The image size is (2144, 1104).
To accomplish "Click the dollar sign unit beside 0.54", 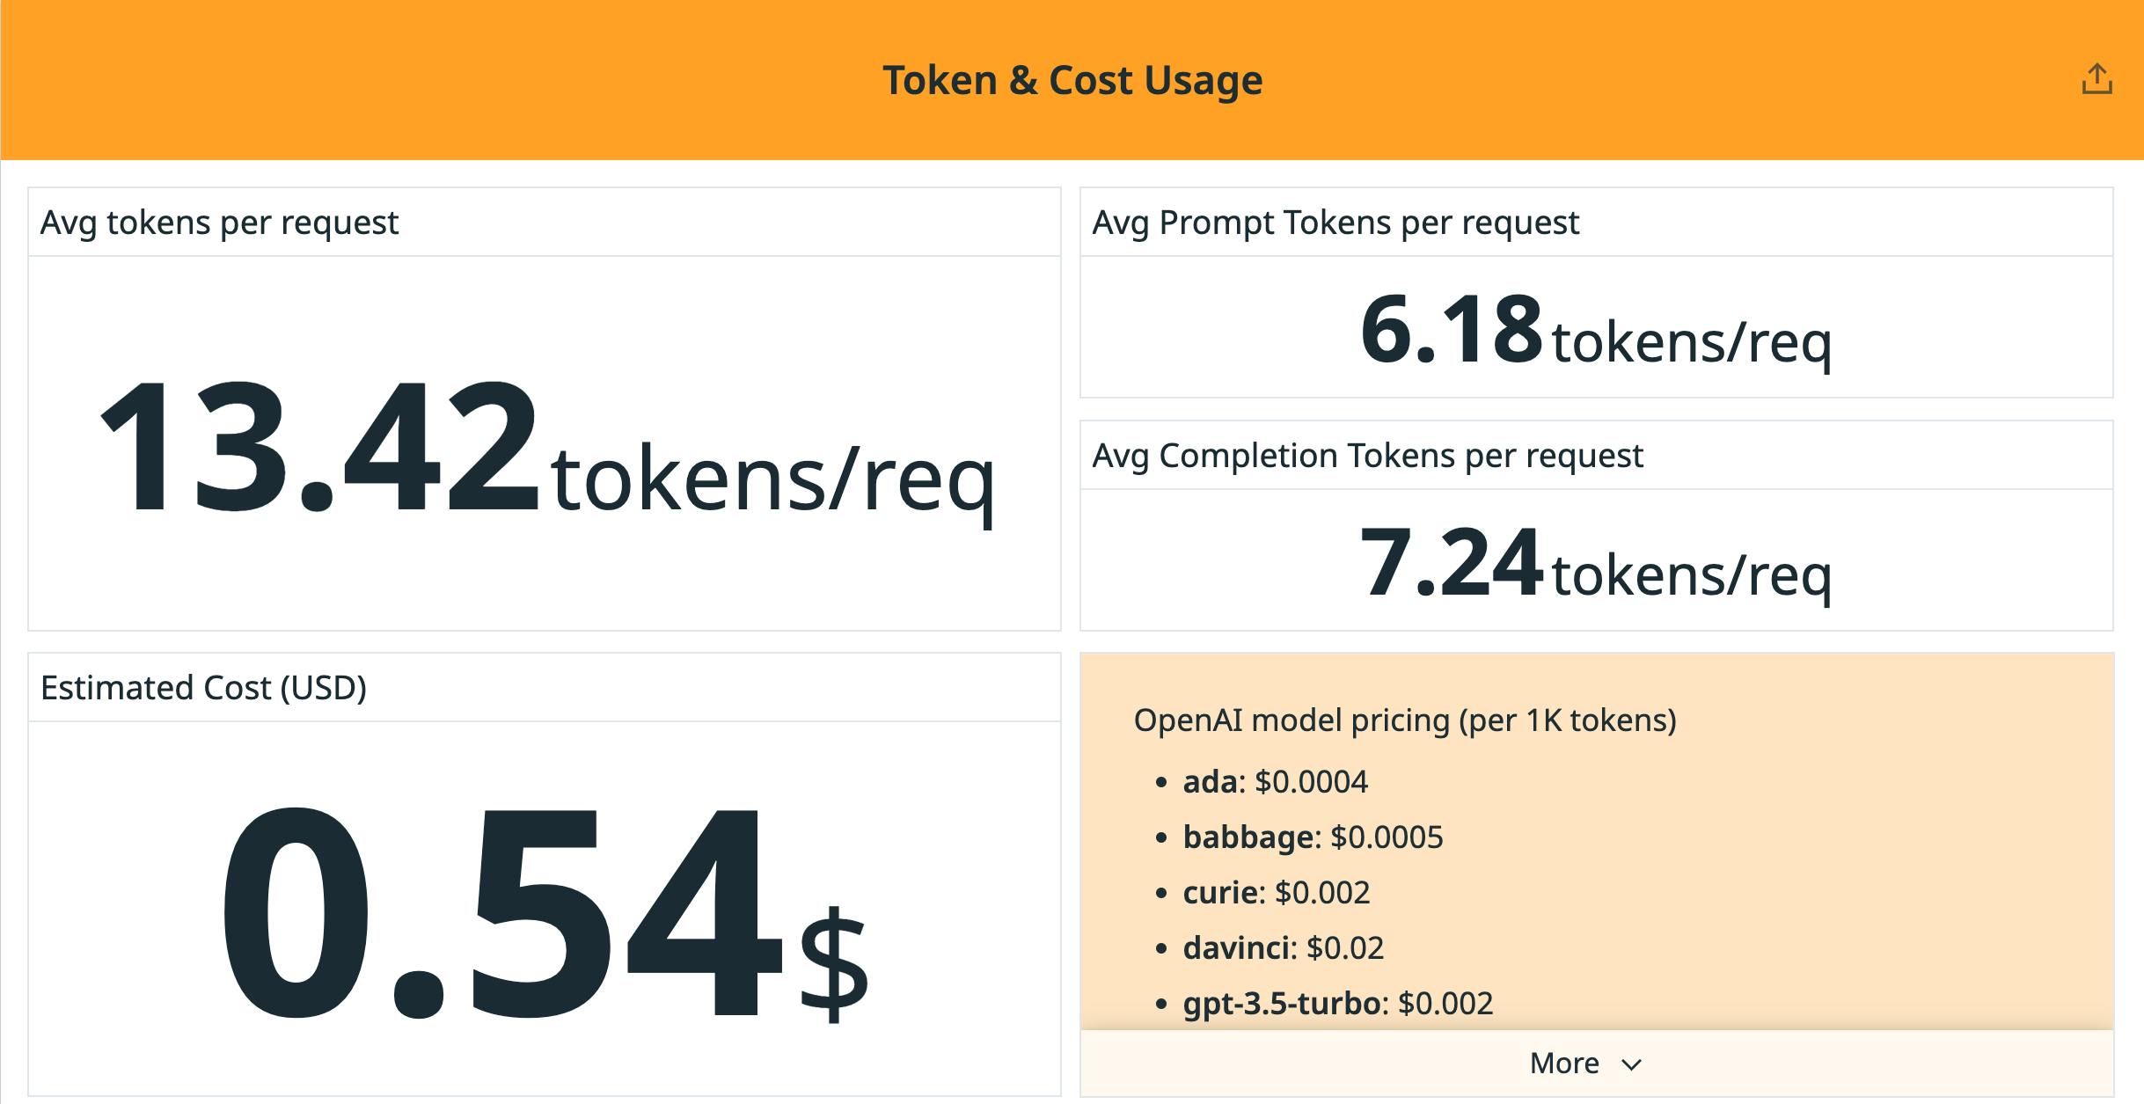I will [x=833, y=963].
